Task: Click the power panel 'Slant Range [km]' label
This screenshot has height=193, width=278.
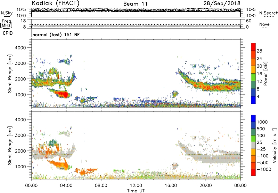Action: 10,74
